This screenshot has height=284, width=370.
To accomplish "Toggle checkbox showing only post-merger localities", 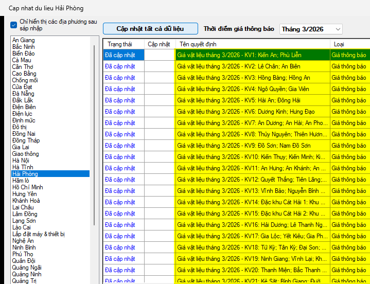I will point(14,25).
